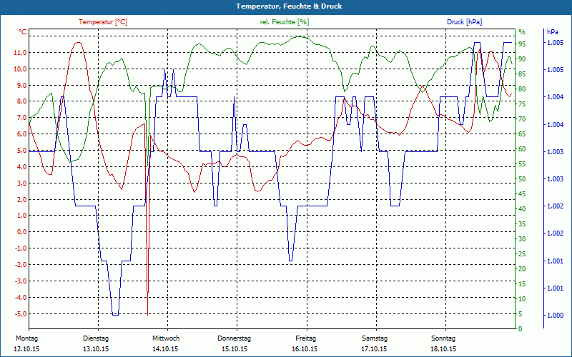Click the '-1,0' temperature axis value

(x=21, y=248)
